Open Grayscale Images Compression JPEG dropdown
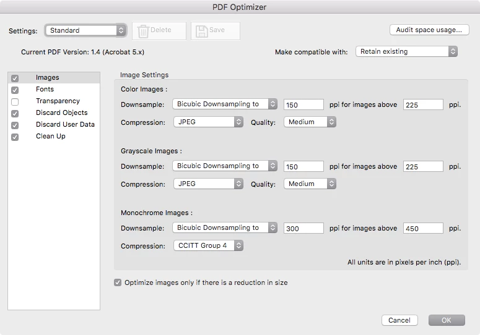Viewport: 480px width, 335px height. click(x=209, y=184)
